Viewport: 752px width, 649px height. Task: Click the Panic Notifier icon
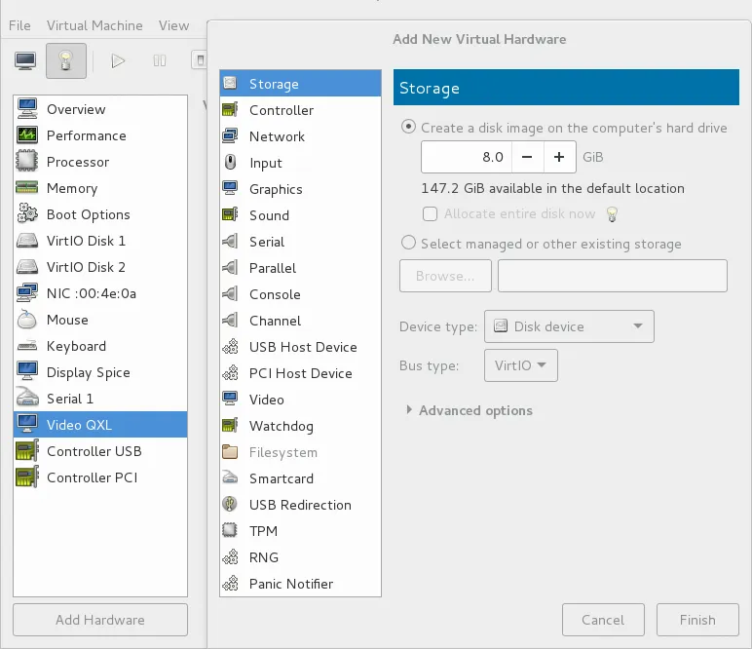(230, 584)
